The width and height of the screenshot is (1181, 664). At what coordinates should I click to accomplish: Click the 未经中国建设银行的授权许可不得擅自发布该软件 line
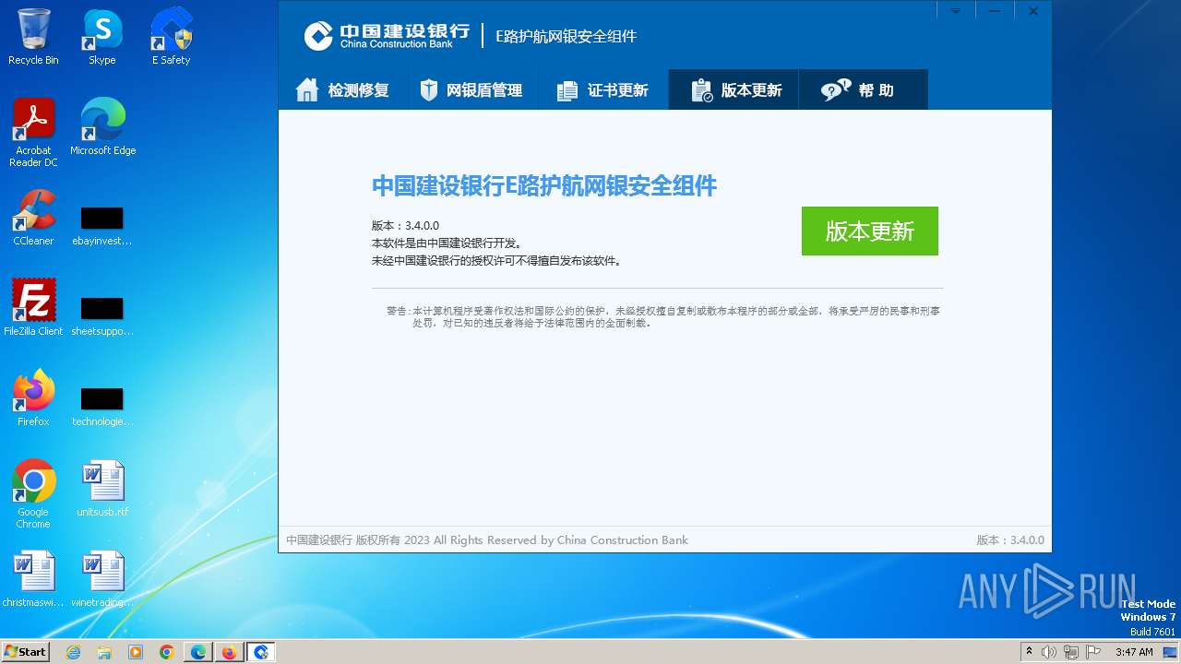496,261
